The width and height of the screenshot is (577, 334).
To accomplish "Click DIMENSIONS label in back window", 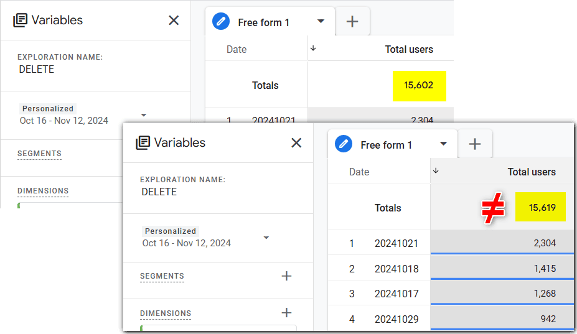I will point(43,191).
